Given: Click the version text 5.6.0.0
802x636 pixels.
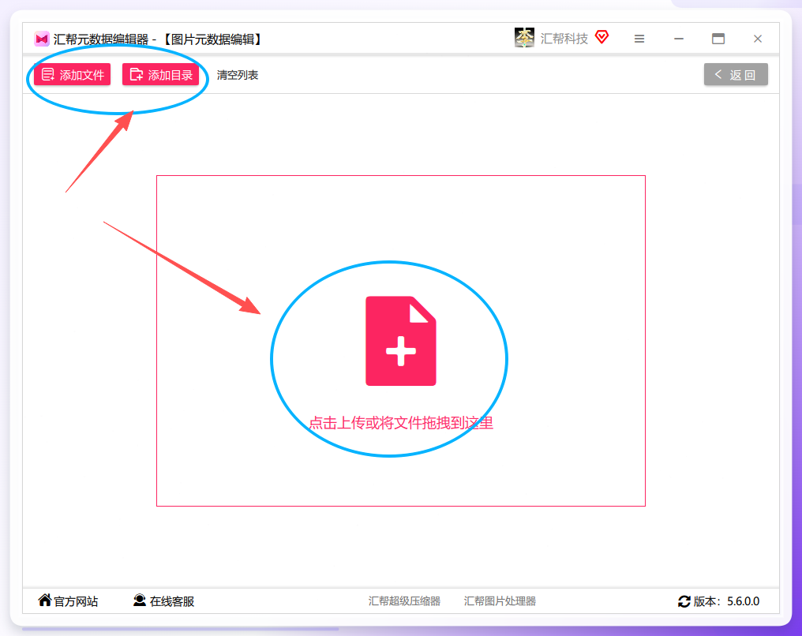Looking at the screenshot, I should 743,601.
